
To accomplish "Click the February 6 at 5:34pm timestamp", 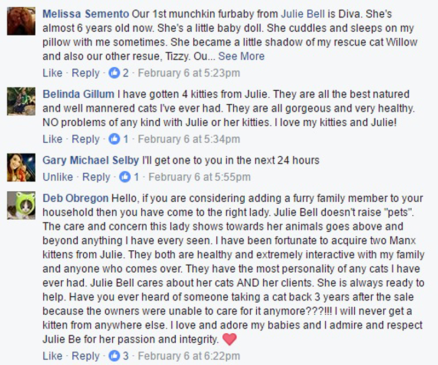I will click(x=189, y=139).
